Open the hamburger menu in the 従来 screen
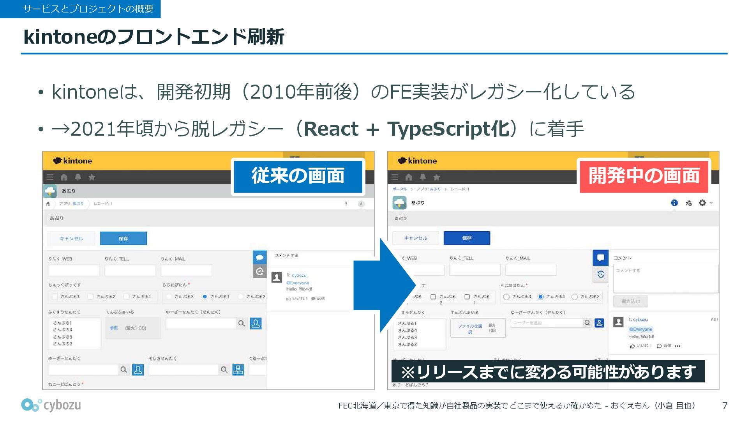This screenshot has height=421, width=748. click(x=50, y=177)
